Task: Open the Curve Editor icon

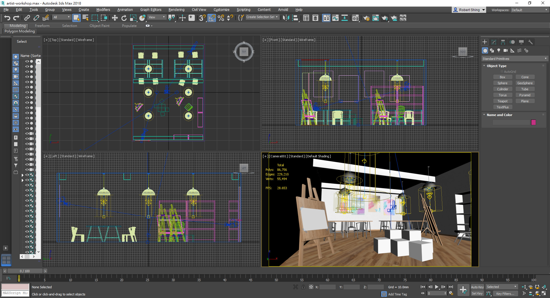Action: [335, 18]
